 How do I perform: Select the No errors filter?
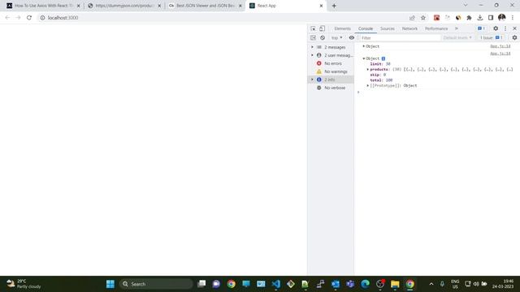[x=333, y=63]
